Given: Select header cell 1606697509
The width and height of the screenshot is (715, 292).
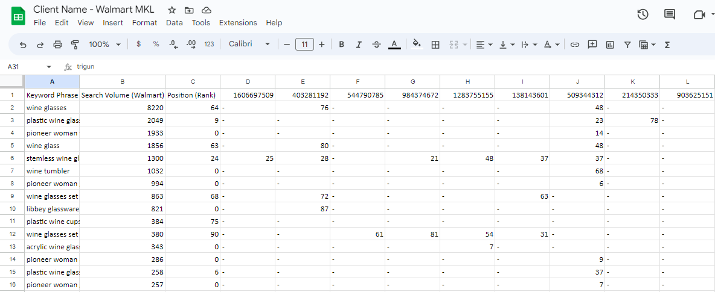Looking at the screenshot, I should 248,96.
